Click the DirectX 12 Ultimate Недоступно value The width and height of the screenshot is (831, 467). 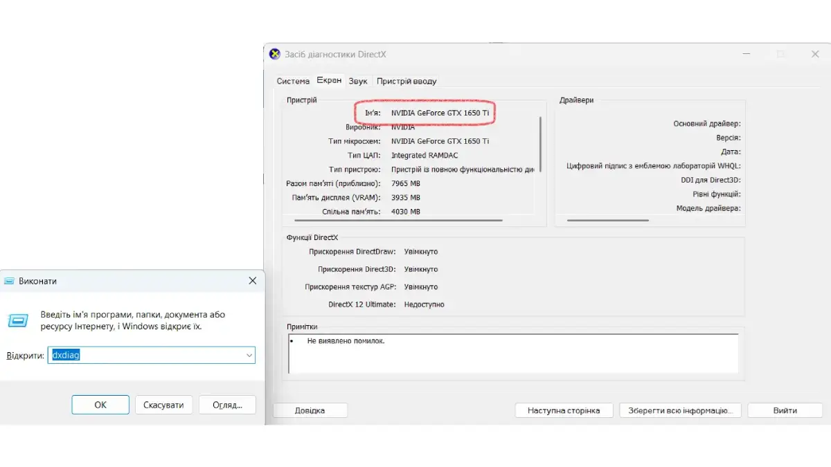pyautogui.click(x=425, y=304)
